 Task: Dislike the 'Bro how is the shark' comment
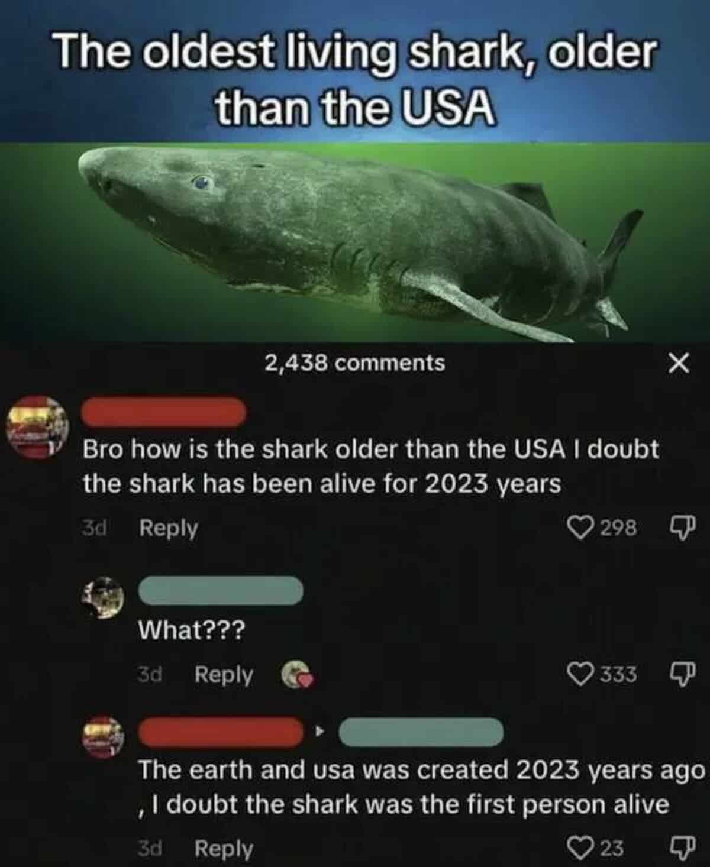[682, 528]
